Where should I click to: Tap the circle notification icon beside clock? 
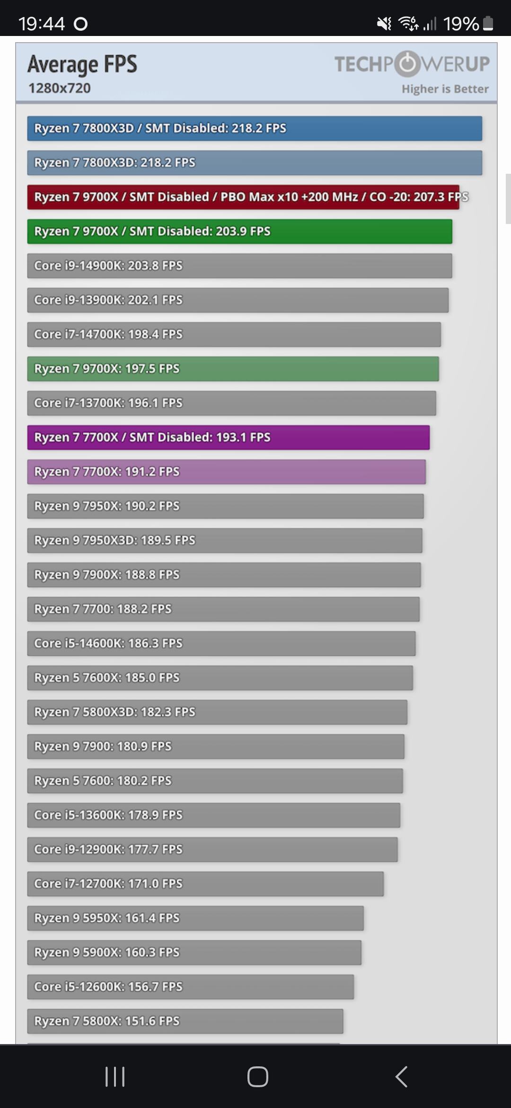(81, 24)
